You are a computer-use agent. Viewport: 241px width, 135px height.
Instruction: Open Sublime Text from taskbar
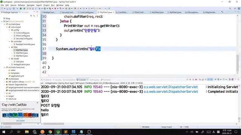coord(66,132)
